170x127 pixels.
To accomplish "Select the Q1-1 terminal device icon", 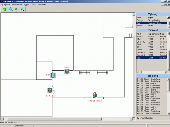I will pyautogui.click(x=53, y=75).
